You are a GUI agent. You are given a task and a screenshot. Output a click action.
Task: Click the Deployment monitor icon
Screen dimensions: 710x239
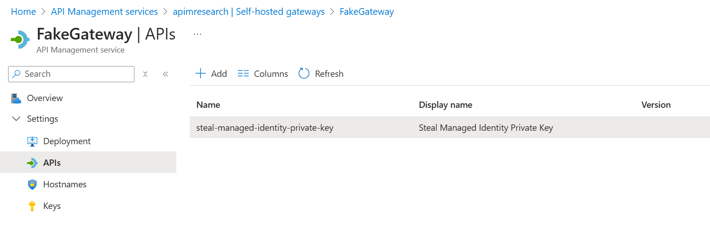tap(32, 142)
